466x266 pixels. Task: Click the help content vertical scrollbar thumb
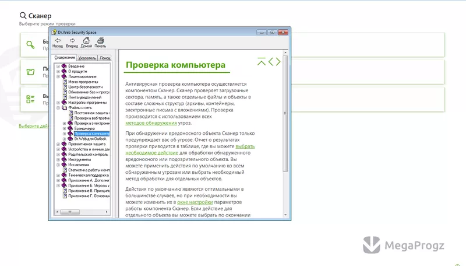tap(285, 113)
